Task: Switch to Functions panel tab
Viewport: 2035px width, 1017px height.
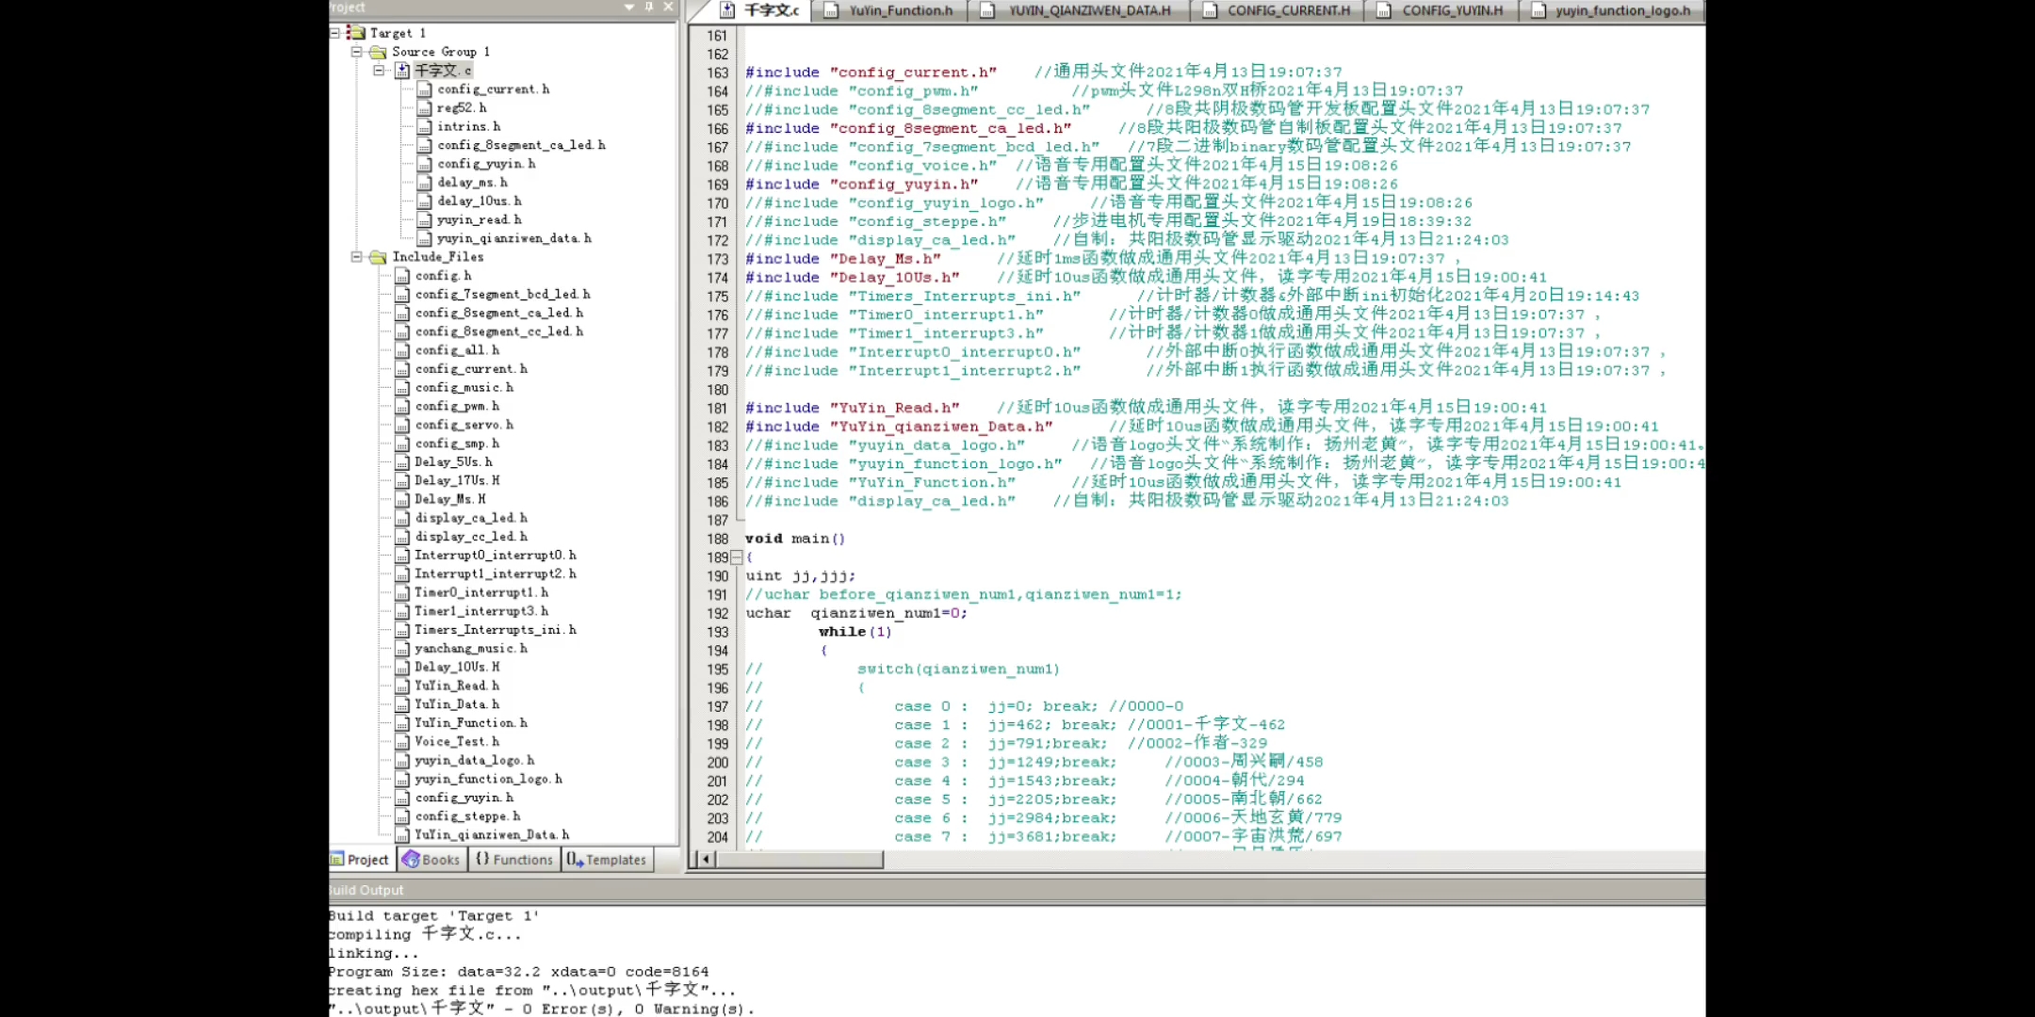Action: tap(514, 860)
